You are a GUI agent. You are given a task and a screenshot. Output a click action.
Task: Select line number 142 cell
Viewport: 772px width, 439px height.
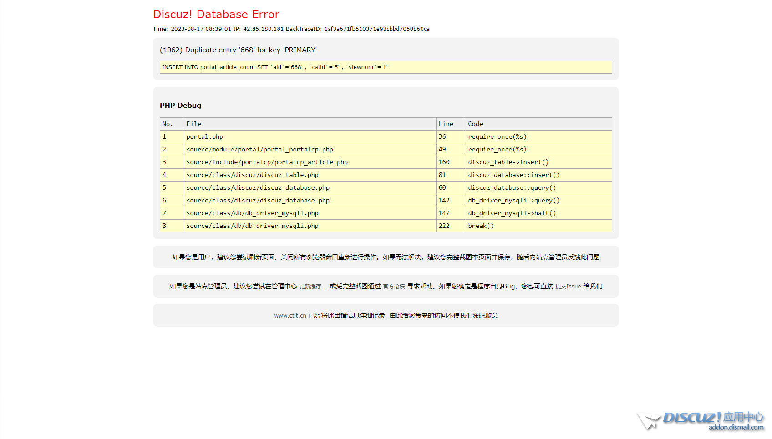pos(451,201)
